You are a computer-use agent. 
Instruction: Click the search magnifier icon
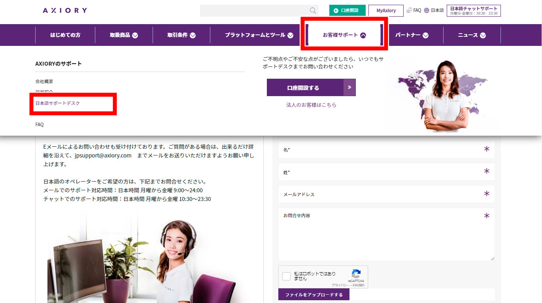point(313,11)
